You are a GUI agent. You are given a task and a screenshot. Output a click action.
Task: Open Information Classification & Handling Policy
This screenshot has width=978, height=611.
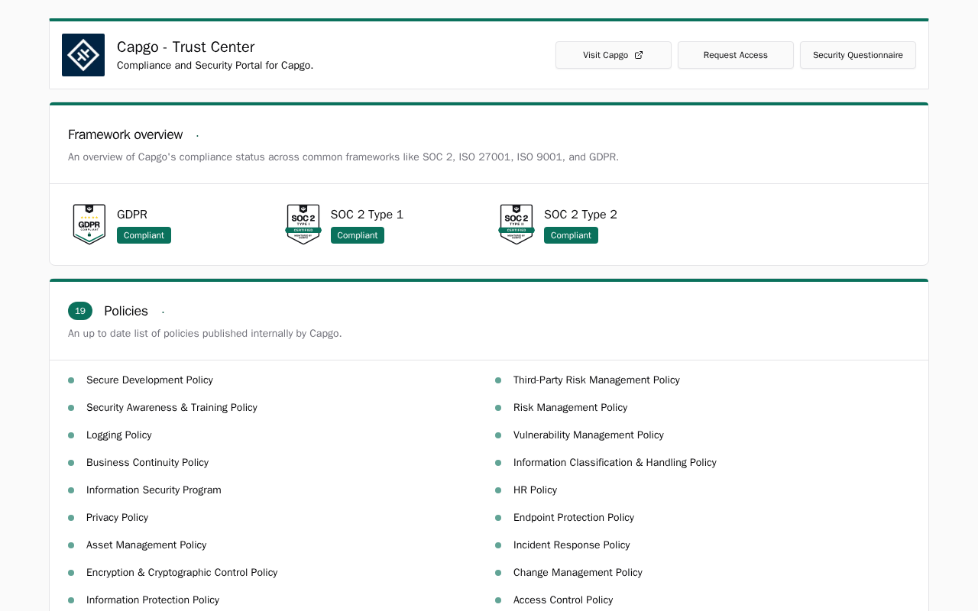coord(615,463)
